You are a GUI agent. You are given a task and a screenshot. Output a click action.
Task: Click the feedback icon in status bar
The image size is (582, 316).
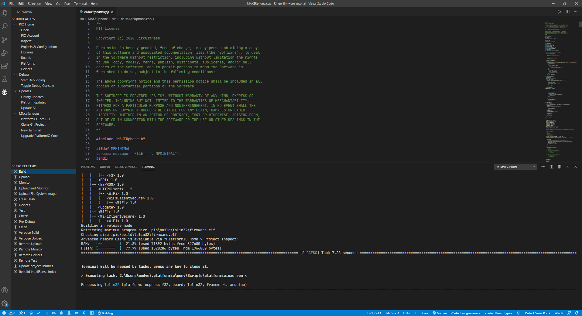coord(569,313)
